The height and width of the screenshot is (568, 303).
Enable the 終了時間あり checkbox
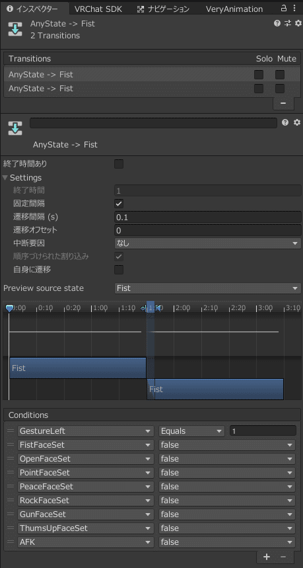pos(119,164)
